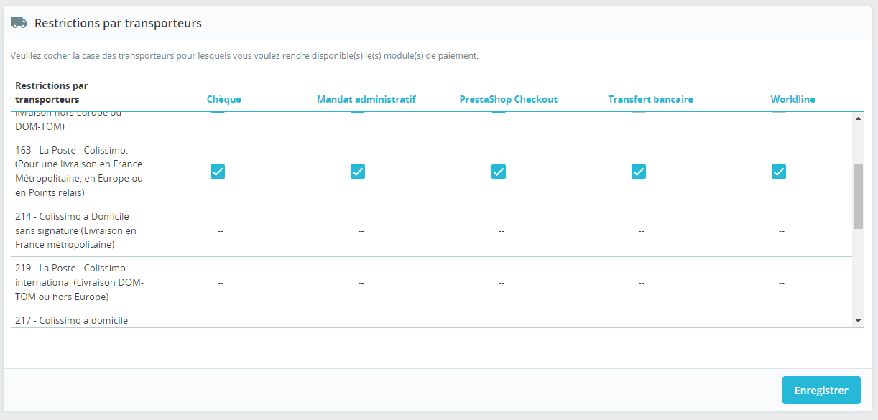Uncheck Worldline for carrier 163 Colissimo

point(778,172)
